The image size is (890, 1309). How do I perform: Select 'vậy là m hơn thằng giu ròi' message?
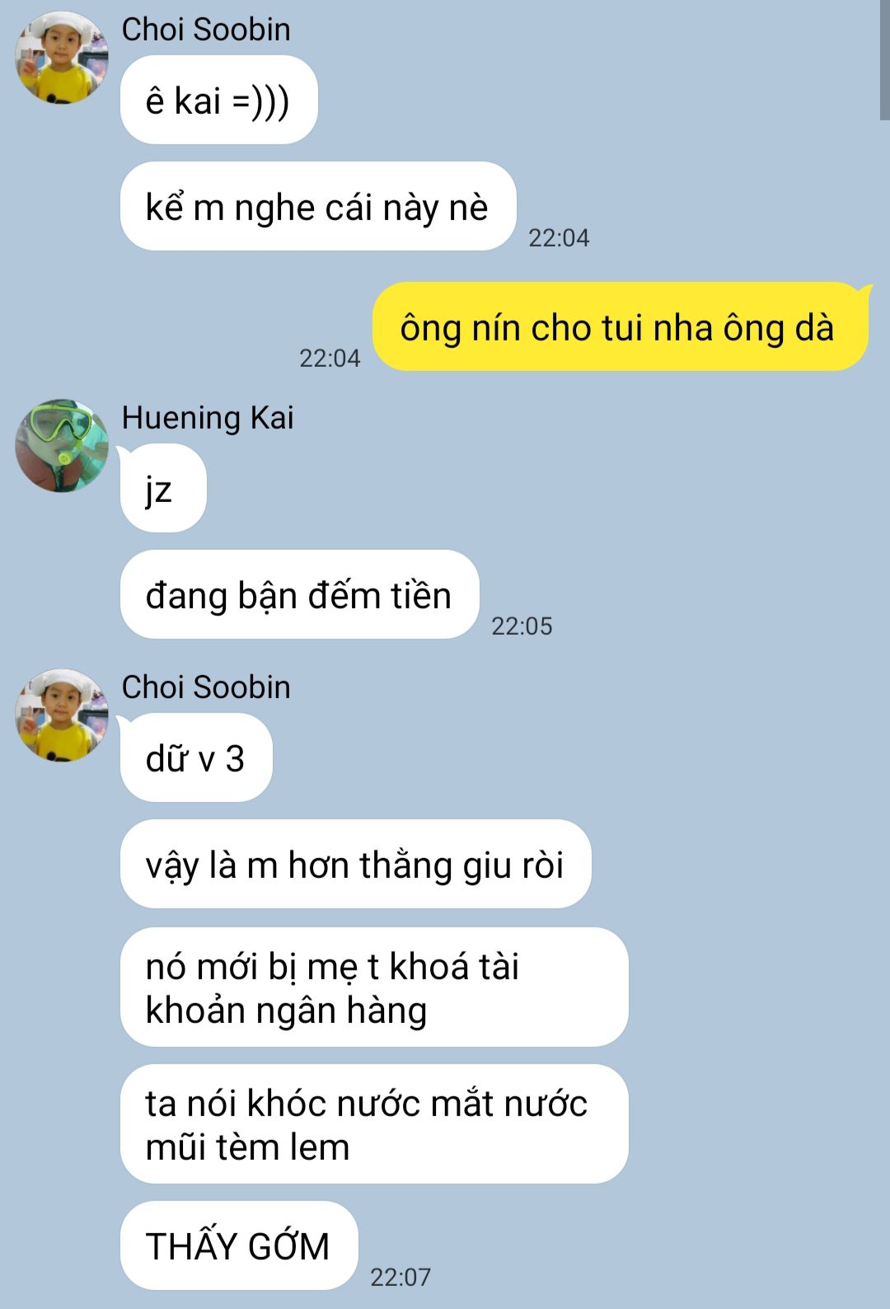[x=356, y=864]
